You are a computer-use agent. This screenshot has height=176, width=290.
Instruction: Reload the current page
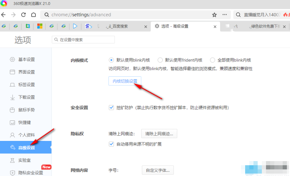tap(23, 15)
